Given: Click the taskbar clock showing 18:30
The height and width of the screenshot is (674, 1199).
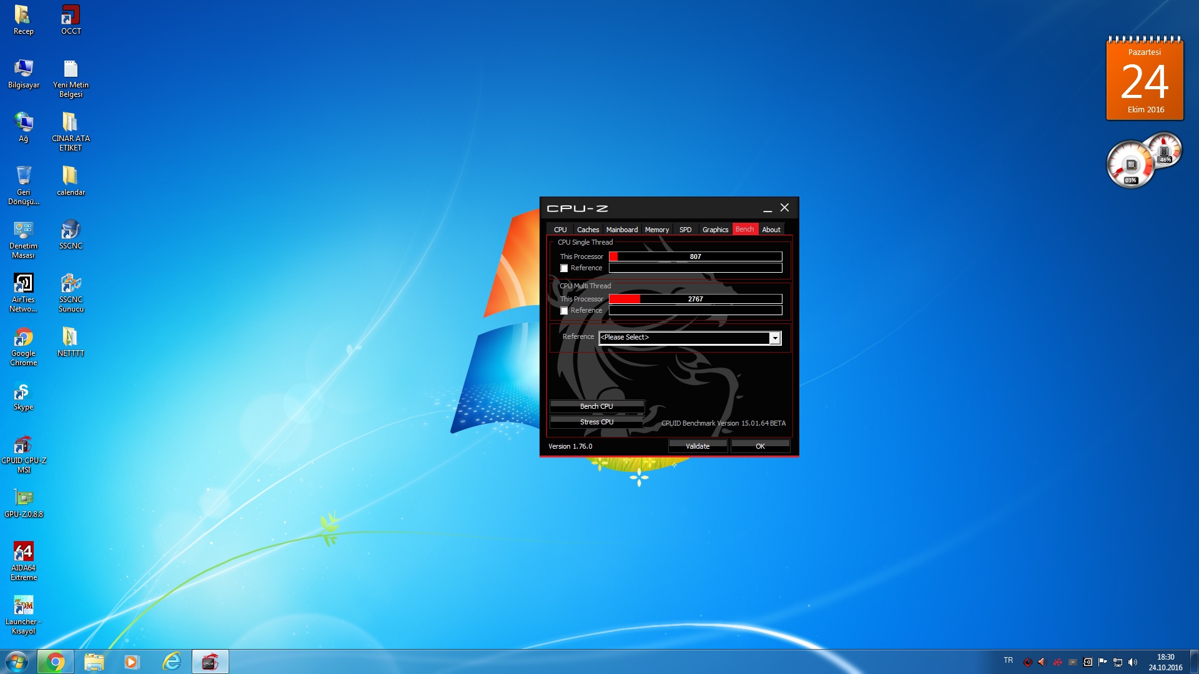Looking at the screenshot, I should click(1165, 662).
